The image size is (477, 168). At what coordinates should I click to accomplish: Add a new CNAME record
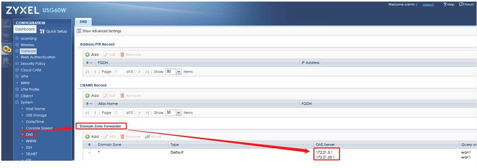tap(92, 95)
